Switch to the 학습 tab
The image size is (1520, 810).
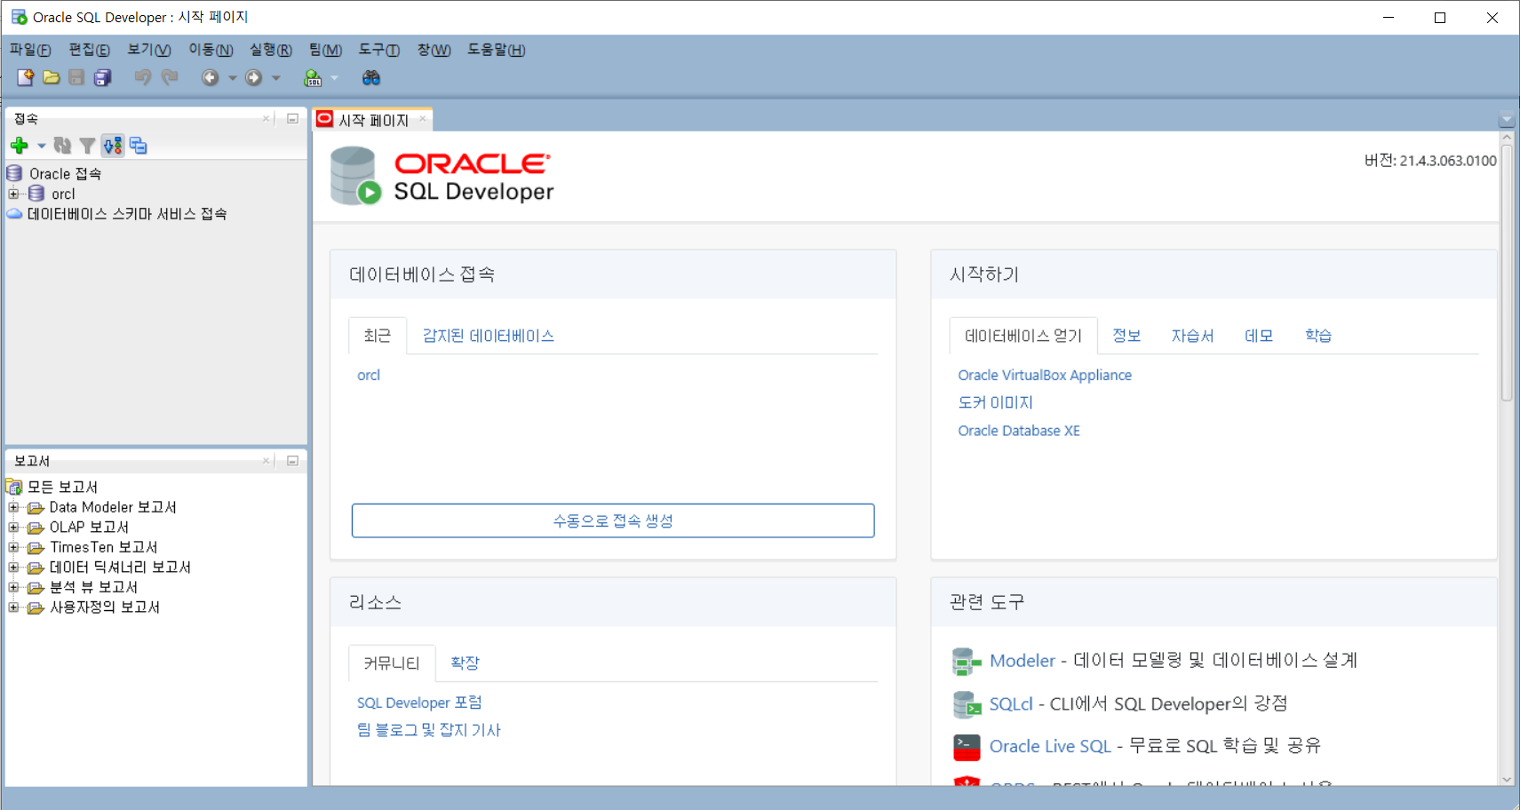(x=1318, y=336)
